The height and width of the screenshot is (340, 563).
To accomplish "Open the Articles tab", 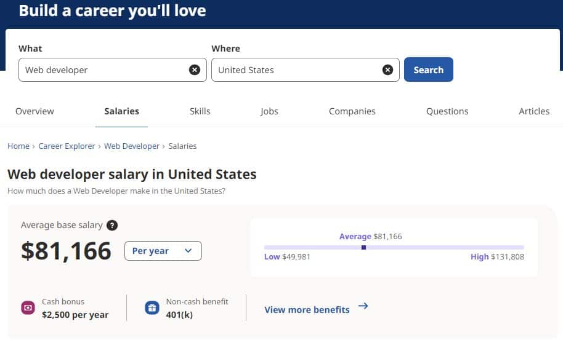I will pos(534,111).
